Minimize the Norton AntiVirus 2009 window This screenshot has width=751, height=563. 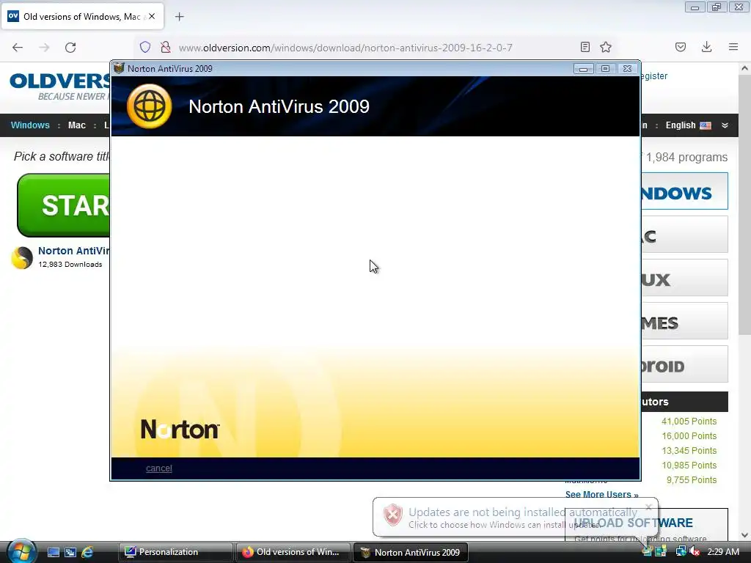[x=583, y=68]
